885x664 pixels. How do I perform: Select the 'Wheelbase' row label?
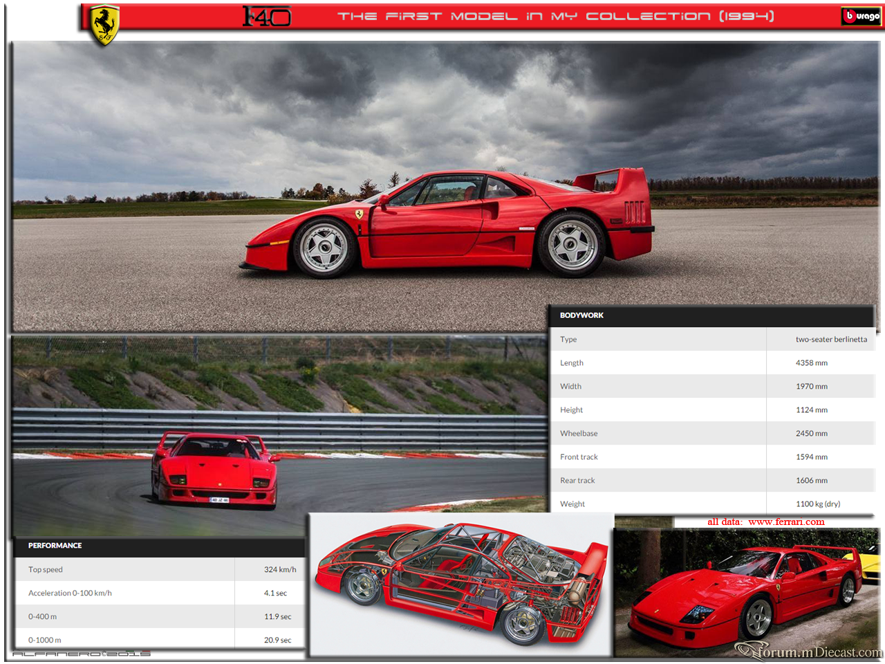pyautogui.click(x=579, y=434)
